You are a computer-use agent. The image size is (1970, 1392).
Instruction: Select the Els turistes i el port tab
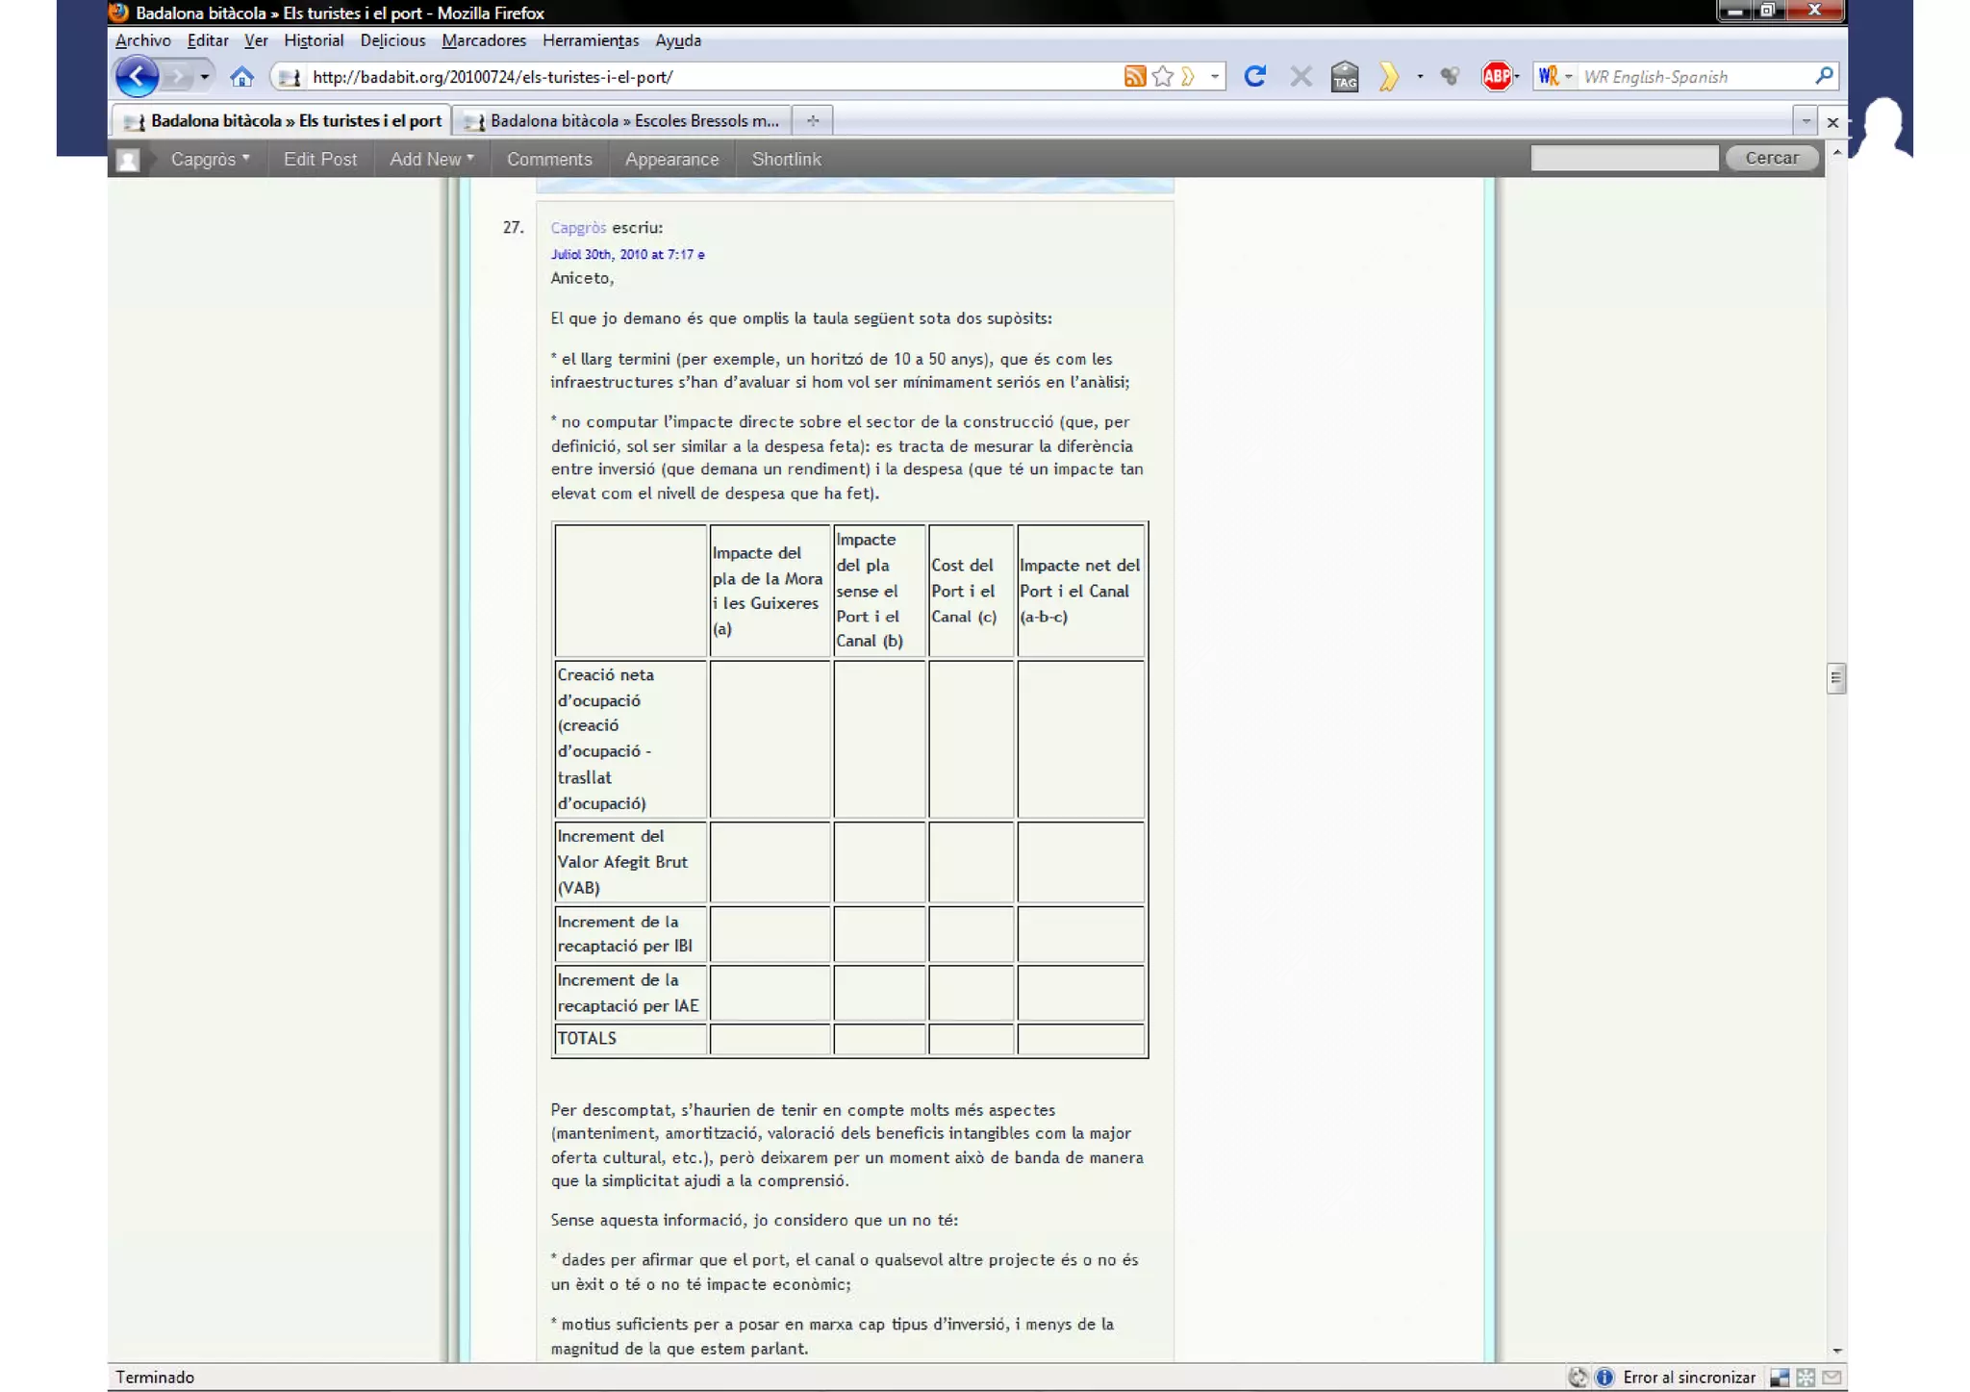[282, 121]
